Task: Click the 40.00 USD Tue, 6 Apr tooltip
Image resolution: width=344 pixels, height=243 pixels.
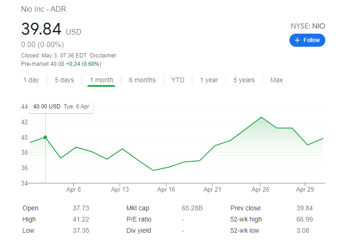Action: (61, 107)
